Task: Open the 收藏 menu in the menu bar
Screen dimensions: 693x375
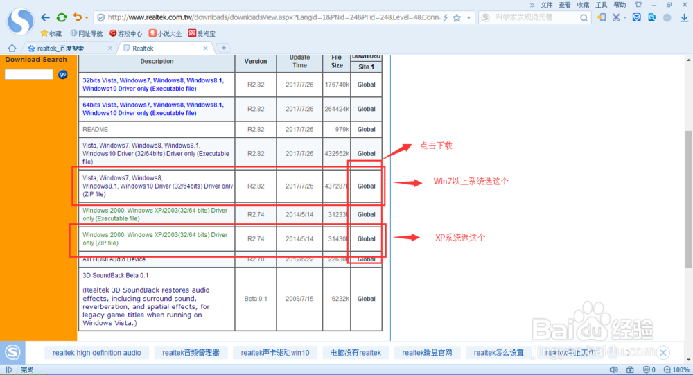Action: [x=583, y=5]
